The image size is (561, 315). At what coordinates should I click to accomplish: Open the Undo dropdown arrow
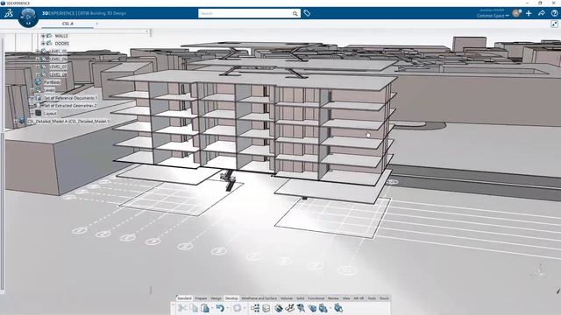coord(227,308)
